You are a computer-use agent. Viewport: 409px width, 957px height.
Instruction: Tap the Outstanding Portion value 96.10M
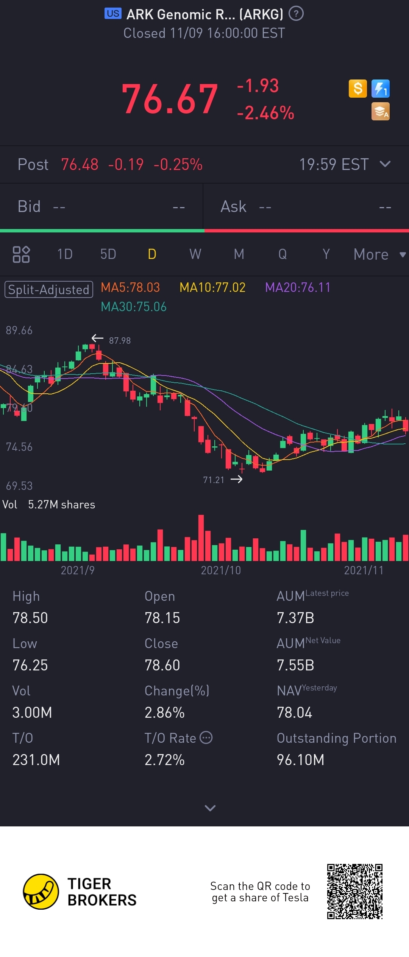(x=301, y=760)
